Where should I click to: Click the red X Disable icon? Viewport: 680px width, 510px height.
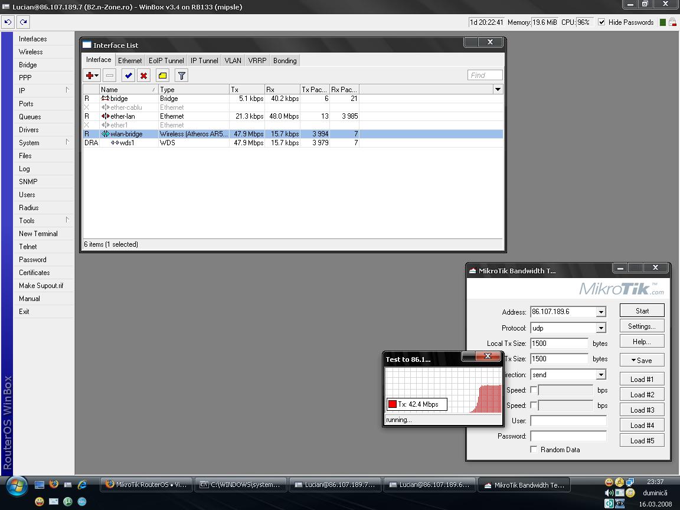pyautogui.click(x=143, y=76)
